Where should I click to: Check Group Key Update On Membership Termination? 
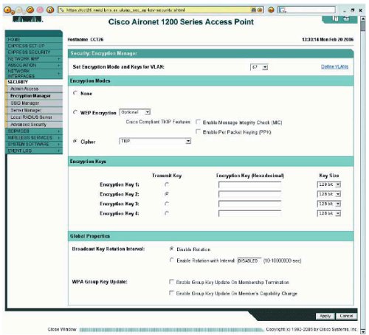click(171, 282)
